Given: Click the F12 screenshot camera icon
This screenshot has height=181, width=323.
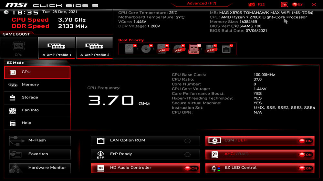Looking at the screenshot, I should click(251, 5).
